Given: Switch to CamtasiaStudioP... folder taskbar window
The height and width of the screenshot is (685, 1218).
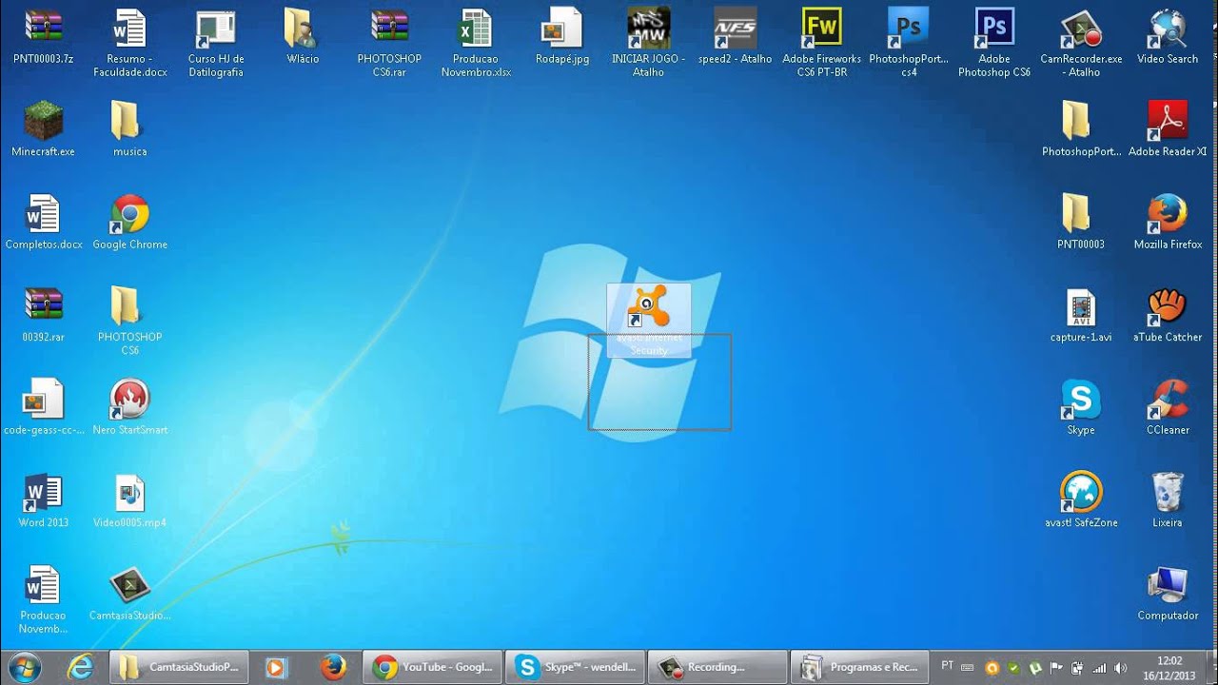Looking at the screenshot, I should pyautogui.click(x=179, y=668).
